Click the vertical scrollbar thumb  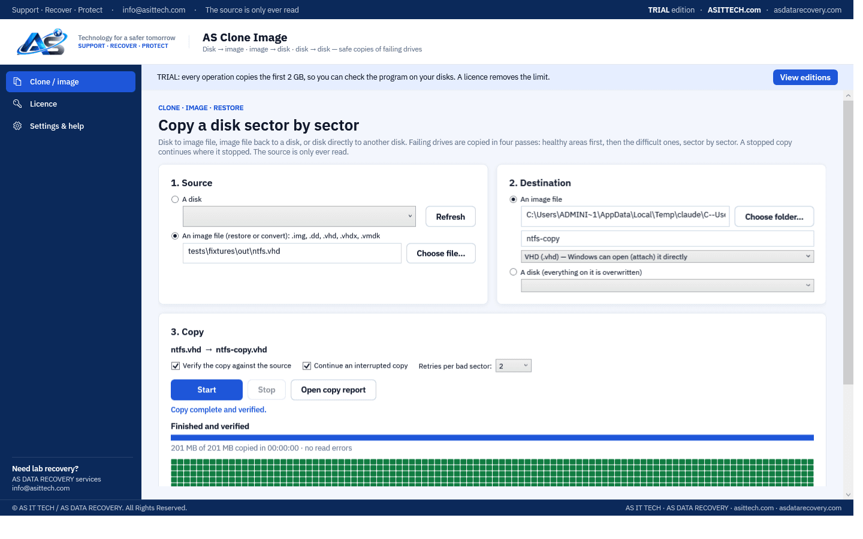pos(848,242)
